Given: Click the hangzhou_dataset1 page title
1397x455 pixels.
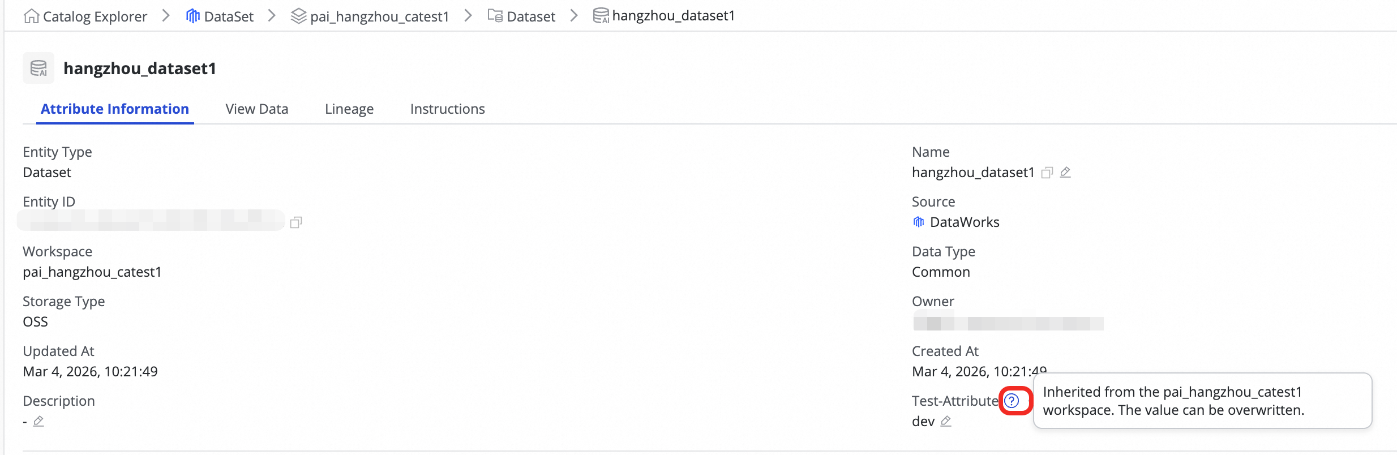Looking at the screenshot, I should (x=140, y=68).
